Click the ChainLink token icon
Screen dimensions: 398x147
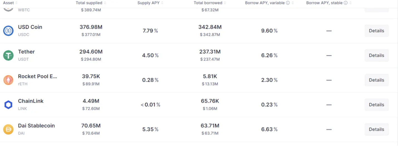(x=8, y=105)
